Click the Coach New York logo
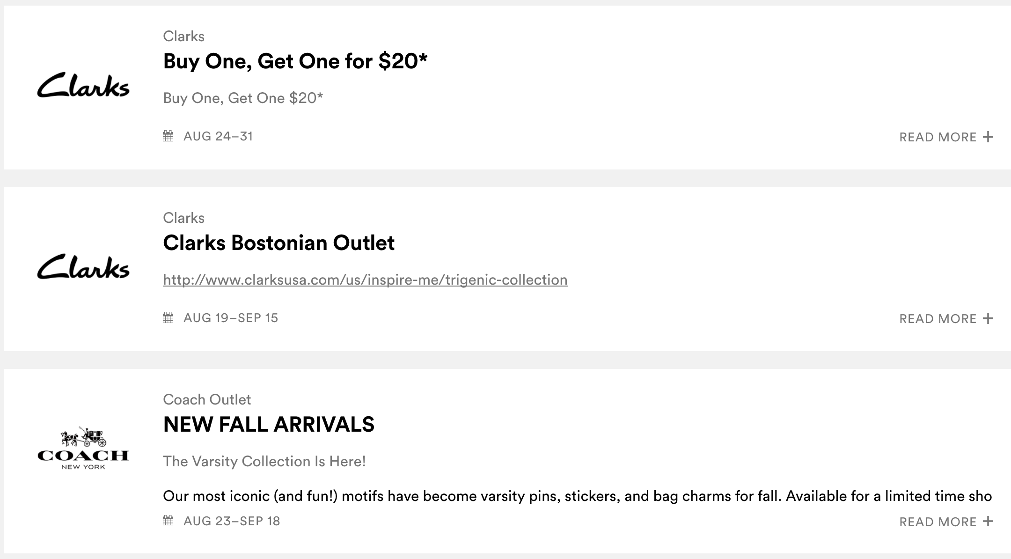Viewport: 1011px width, 559px height. (83, 449)
